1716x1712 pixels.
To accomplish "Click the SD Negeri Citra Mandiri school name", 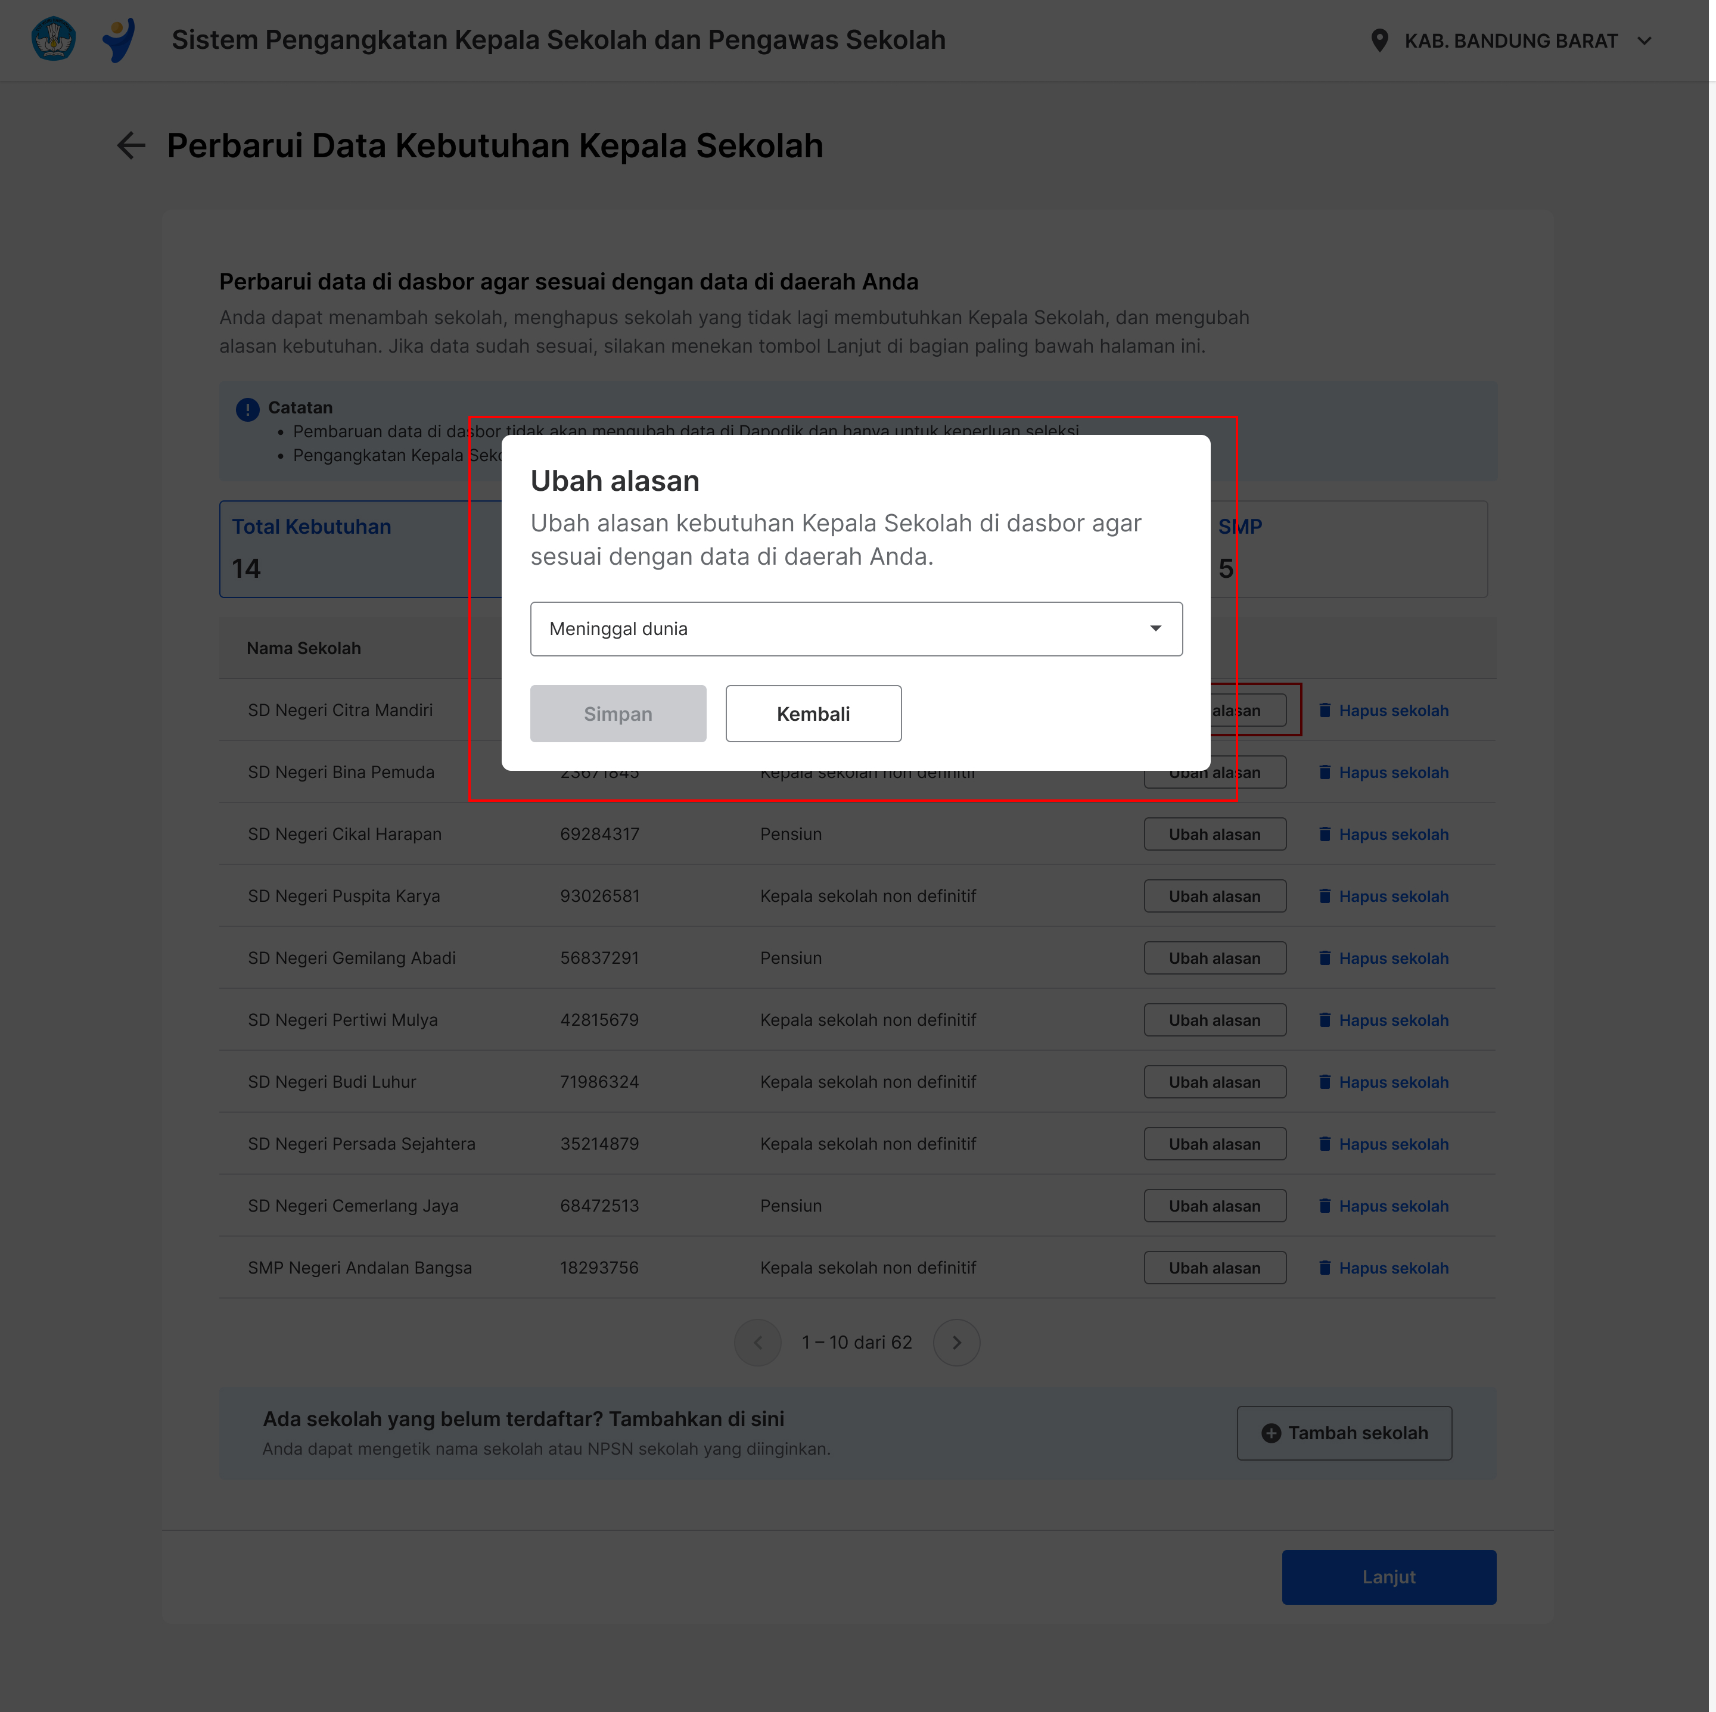I will (x=340, y=711).
